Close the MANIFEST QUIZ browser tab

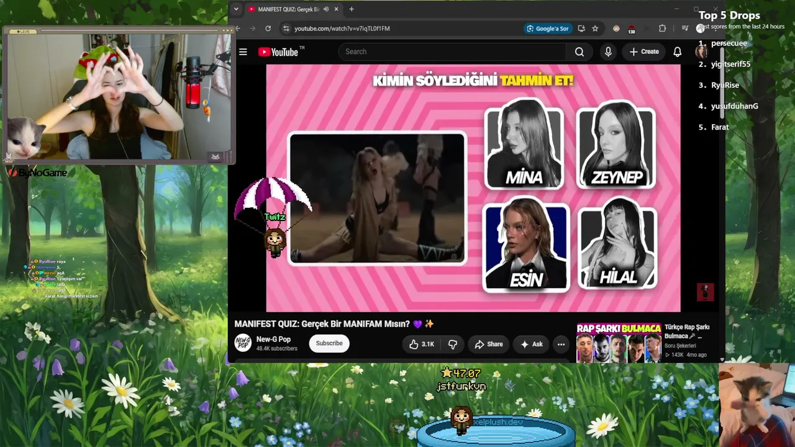(337, 9)
